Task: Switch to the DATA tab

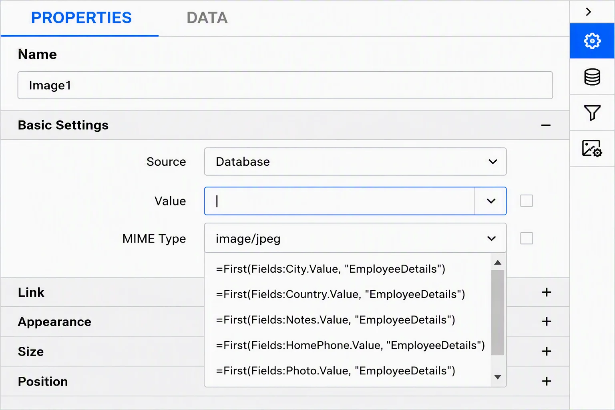Action: (207, 18)
